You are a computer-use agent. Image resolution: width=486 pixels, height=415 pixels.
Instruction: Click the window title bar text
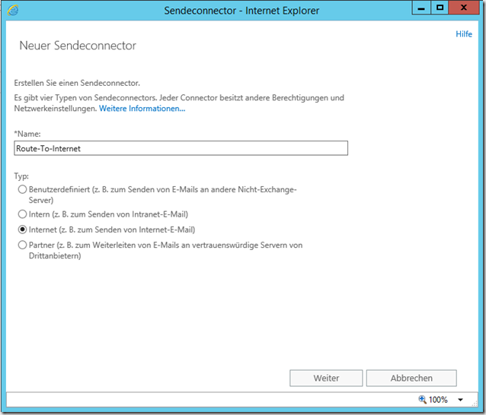tap(242, 11)
